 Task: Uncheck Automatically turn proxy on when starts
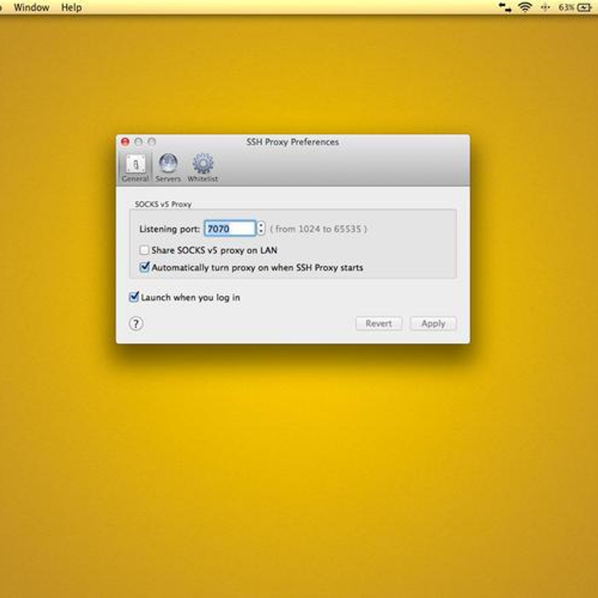pyautogui.click(x=145, y=267)
